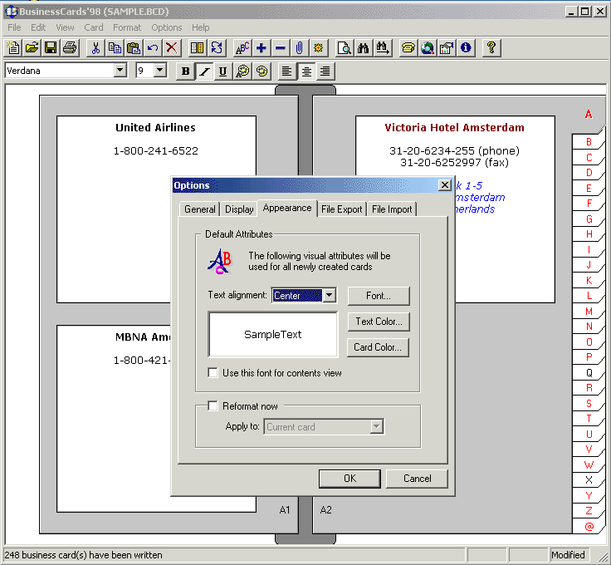This screenshot has height=565, width=611.
Task: Click OK in Options dialog
Action: click(x=349, y=479)
